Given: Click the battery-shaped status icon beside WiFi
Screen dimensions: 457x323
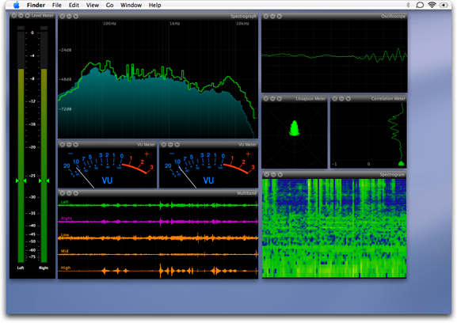Looking at the screenshot, I should (444, 5).
